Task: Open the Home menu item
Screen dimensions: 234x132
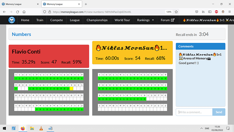Action: [x=25, y=20]
